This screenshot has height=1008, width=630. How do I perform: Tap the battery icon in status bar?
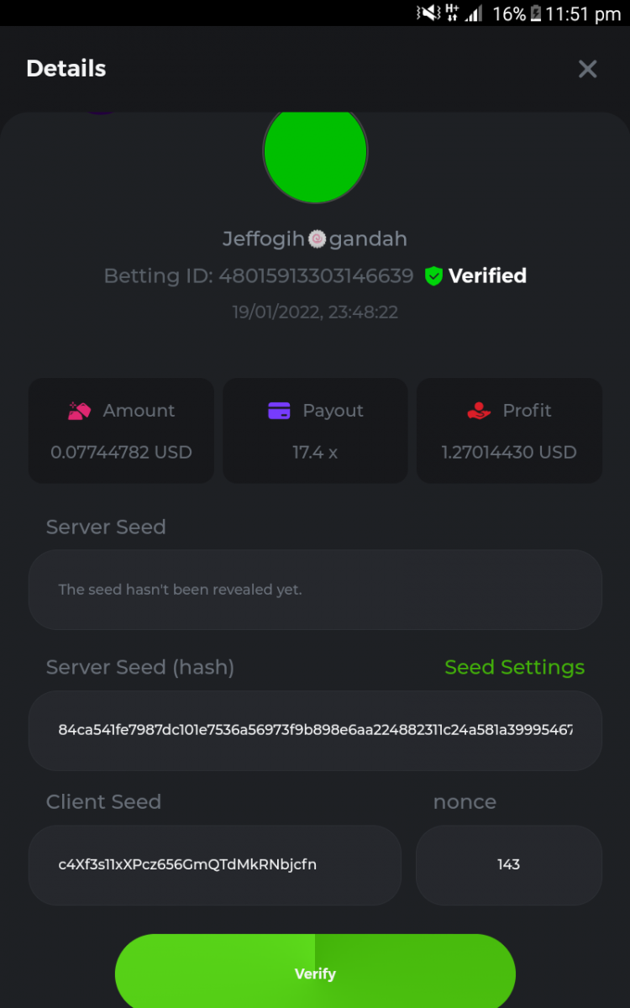(x=535, y=13)
